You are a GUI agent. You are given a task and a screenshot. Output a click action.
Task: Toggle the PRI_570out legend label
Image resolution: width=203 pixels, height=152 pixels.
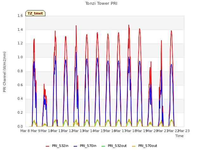click(148, 146)
